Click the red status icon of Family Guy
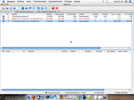The image size is (134, 100). point(3,16)
